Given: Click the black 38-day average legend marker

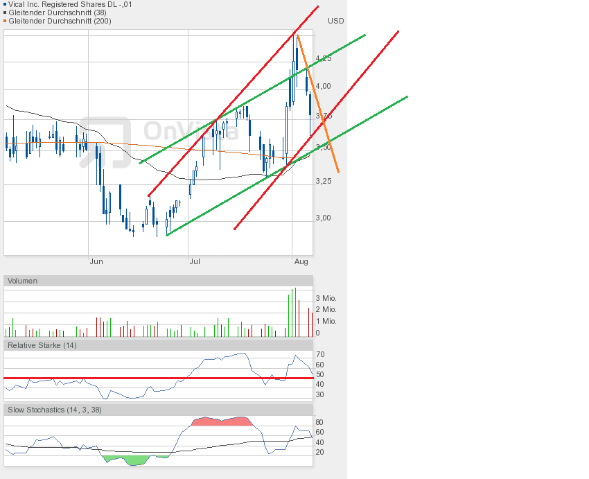Looking at the screenshot, I should 6,12.
